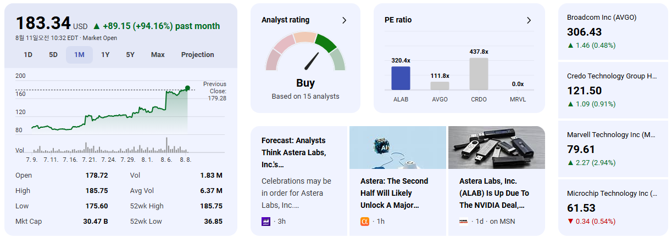Click the PE ratio heading

coord(398,20)
